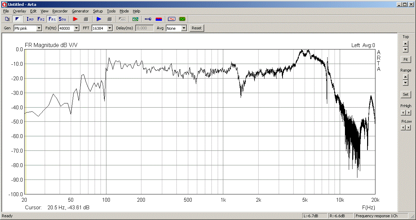
Task: Click the FrHigh right arrow
Action: click(409, 112)
